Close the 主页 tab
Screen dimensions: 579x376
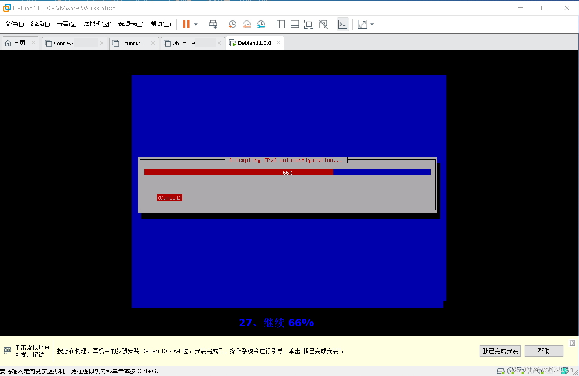(34, 43)
